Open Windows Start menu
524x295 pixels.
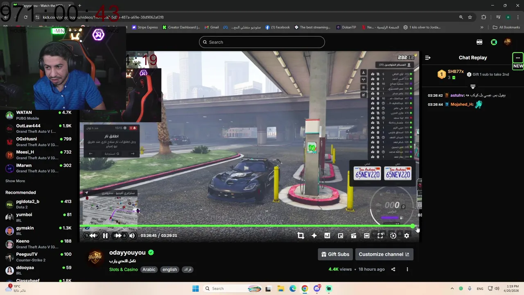[x=195, y=288]
